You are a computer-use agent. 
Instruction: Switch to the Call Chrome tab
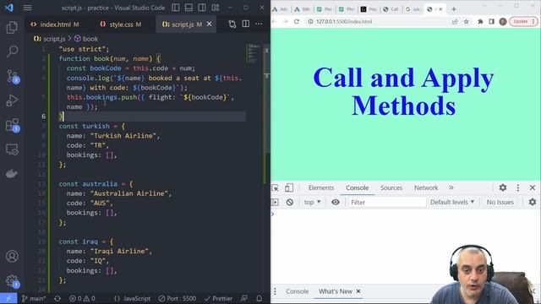point(391,9)
